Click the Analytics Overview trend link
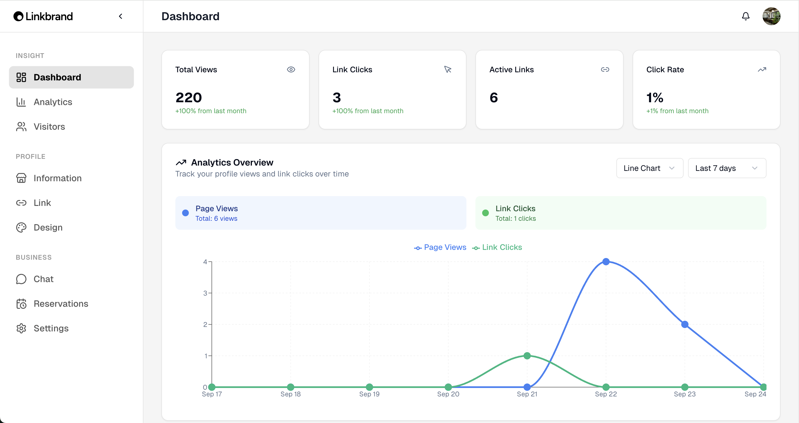Screen dimensions: 799x423 coord(182,162)
